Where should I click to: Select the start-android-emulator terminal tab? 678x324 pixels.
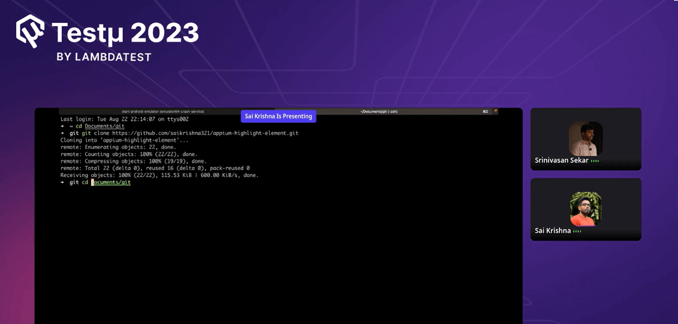pos(163,111)
